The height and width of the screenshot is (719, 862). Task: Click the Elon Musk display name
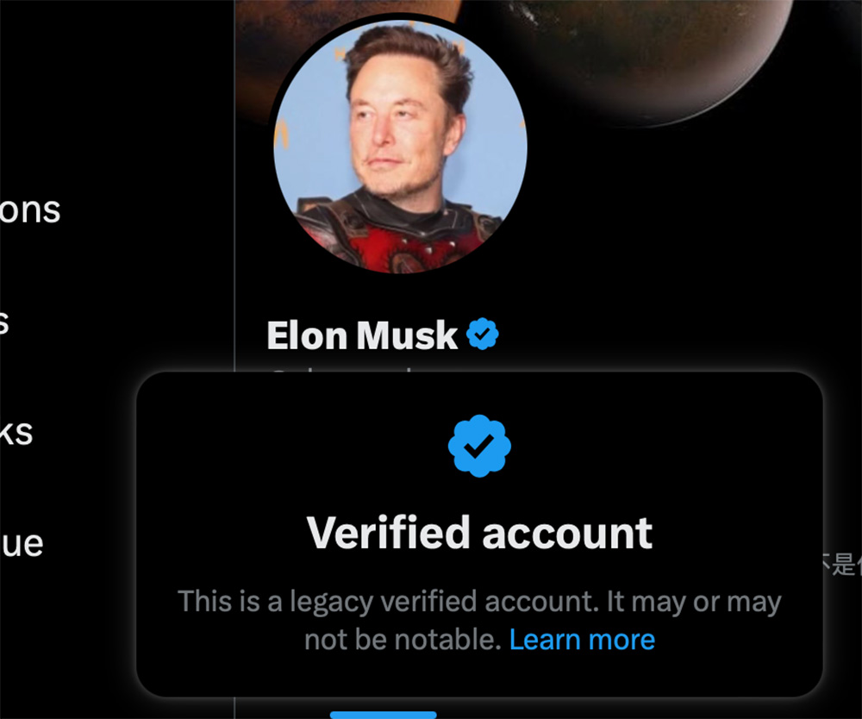[x=362, y=335]
